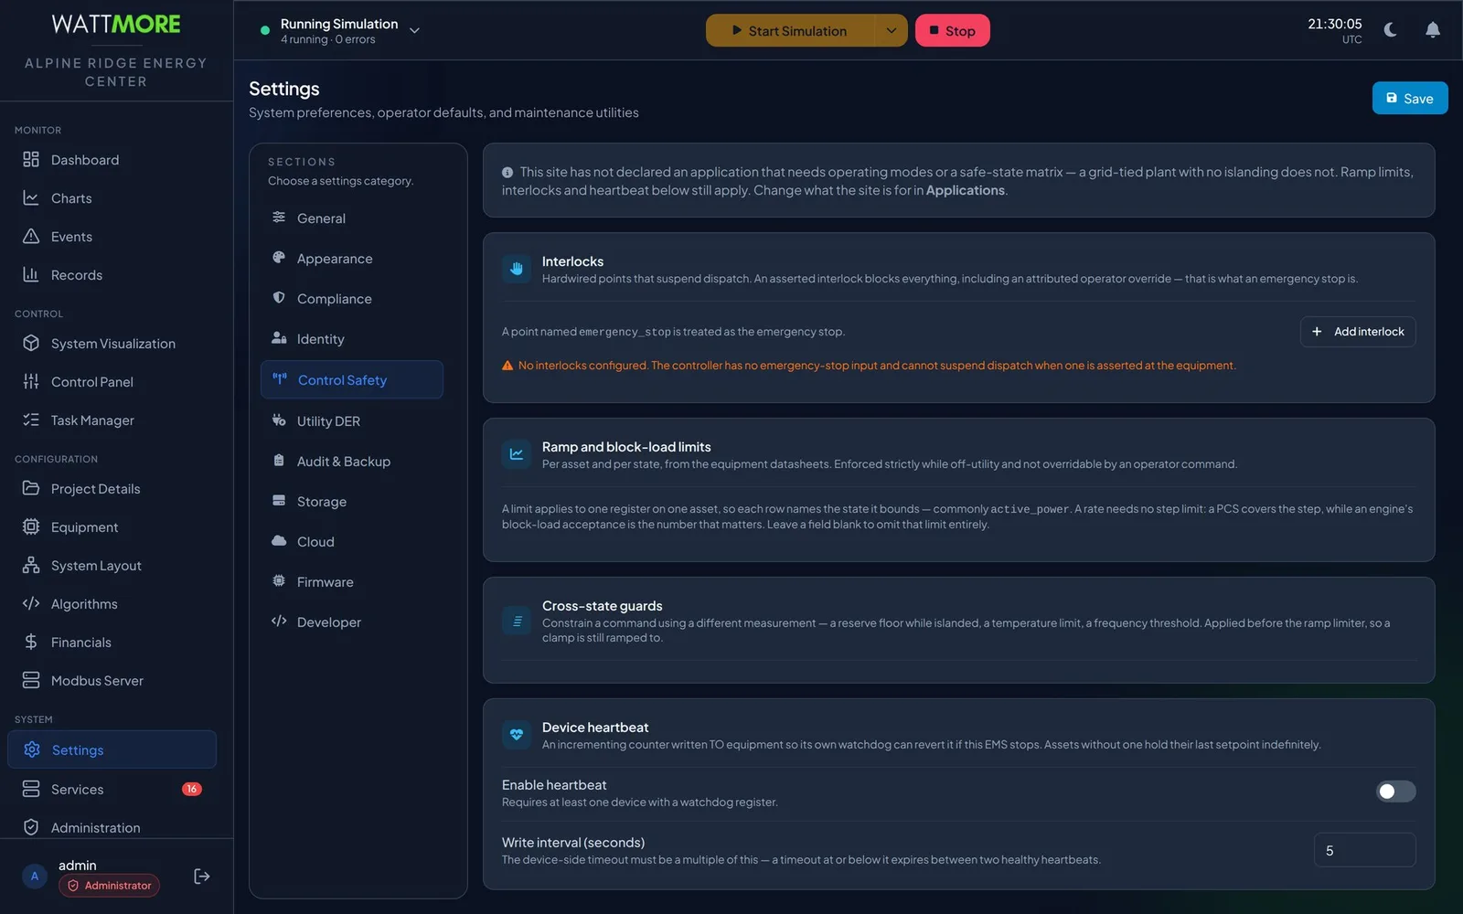The image size is (1463, 914).
Task: Enable the heartbeat toggle switch
Action: click(x=1396, y=792)
